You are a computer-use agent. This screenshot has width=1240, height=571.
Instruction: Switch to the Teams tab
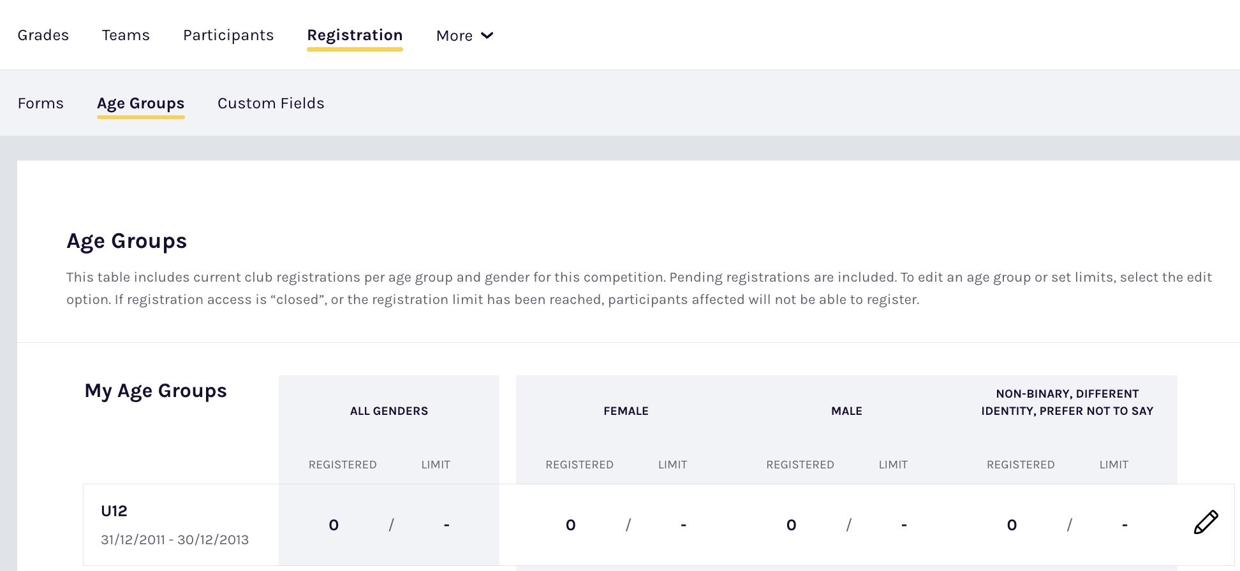(x=126, y=35)
